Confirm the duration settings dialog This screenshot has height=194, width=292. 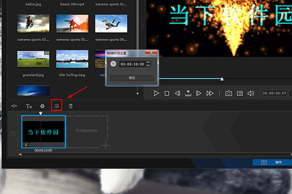(x=132, y=78)
